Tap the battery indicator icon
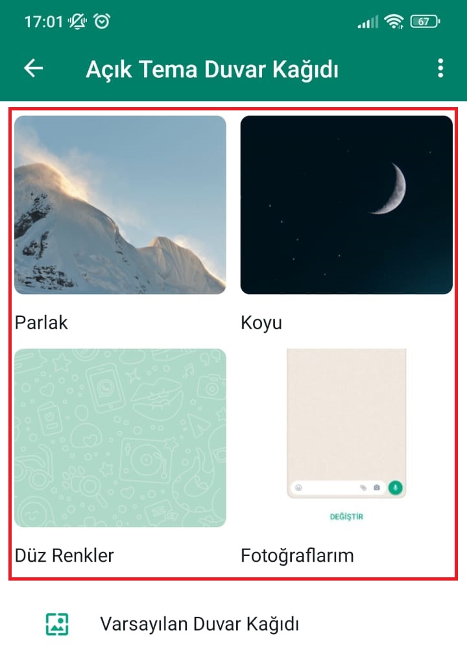467x652 pixels. [425, 21]
